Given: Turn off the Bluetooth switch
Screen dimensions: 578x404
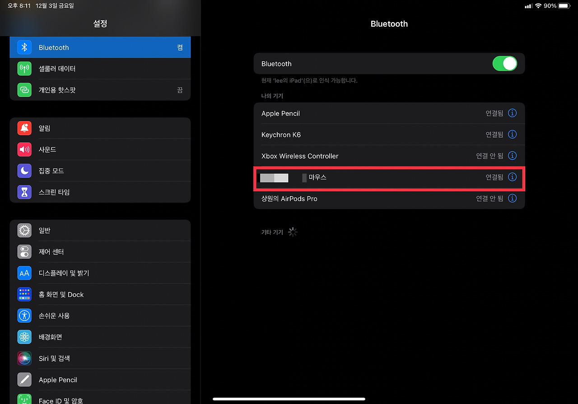Looking at the screenshot, I should click(504, 64).
